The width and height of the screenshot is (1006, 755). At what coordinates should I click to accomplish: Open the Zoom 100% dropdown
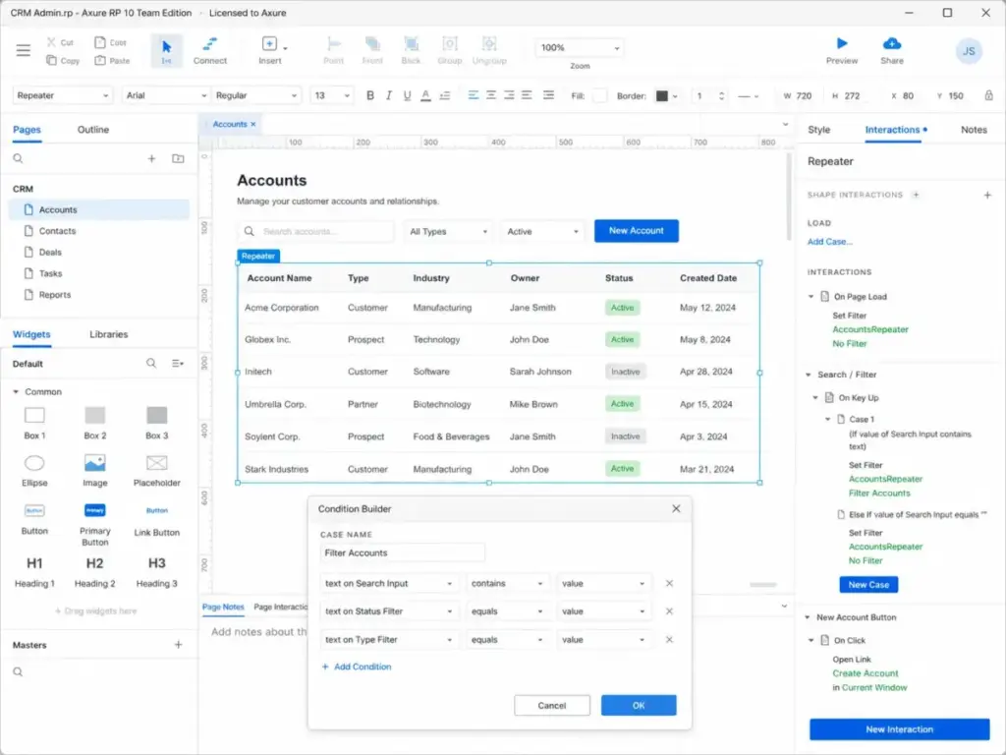tap(579, 47)
